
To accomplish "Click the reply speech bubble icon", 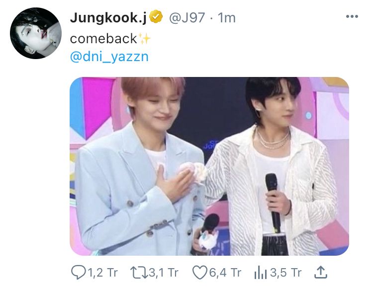I will (78, 273).
